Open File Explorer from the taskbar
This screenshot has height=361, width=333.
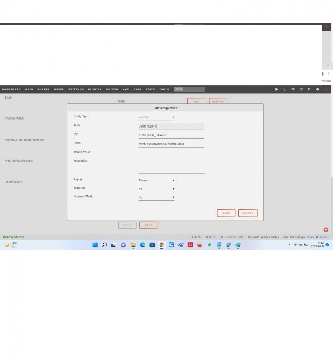[x=133, y=245]
